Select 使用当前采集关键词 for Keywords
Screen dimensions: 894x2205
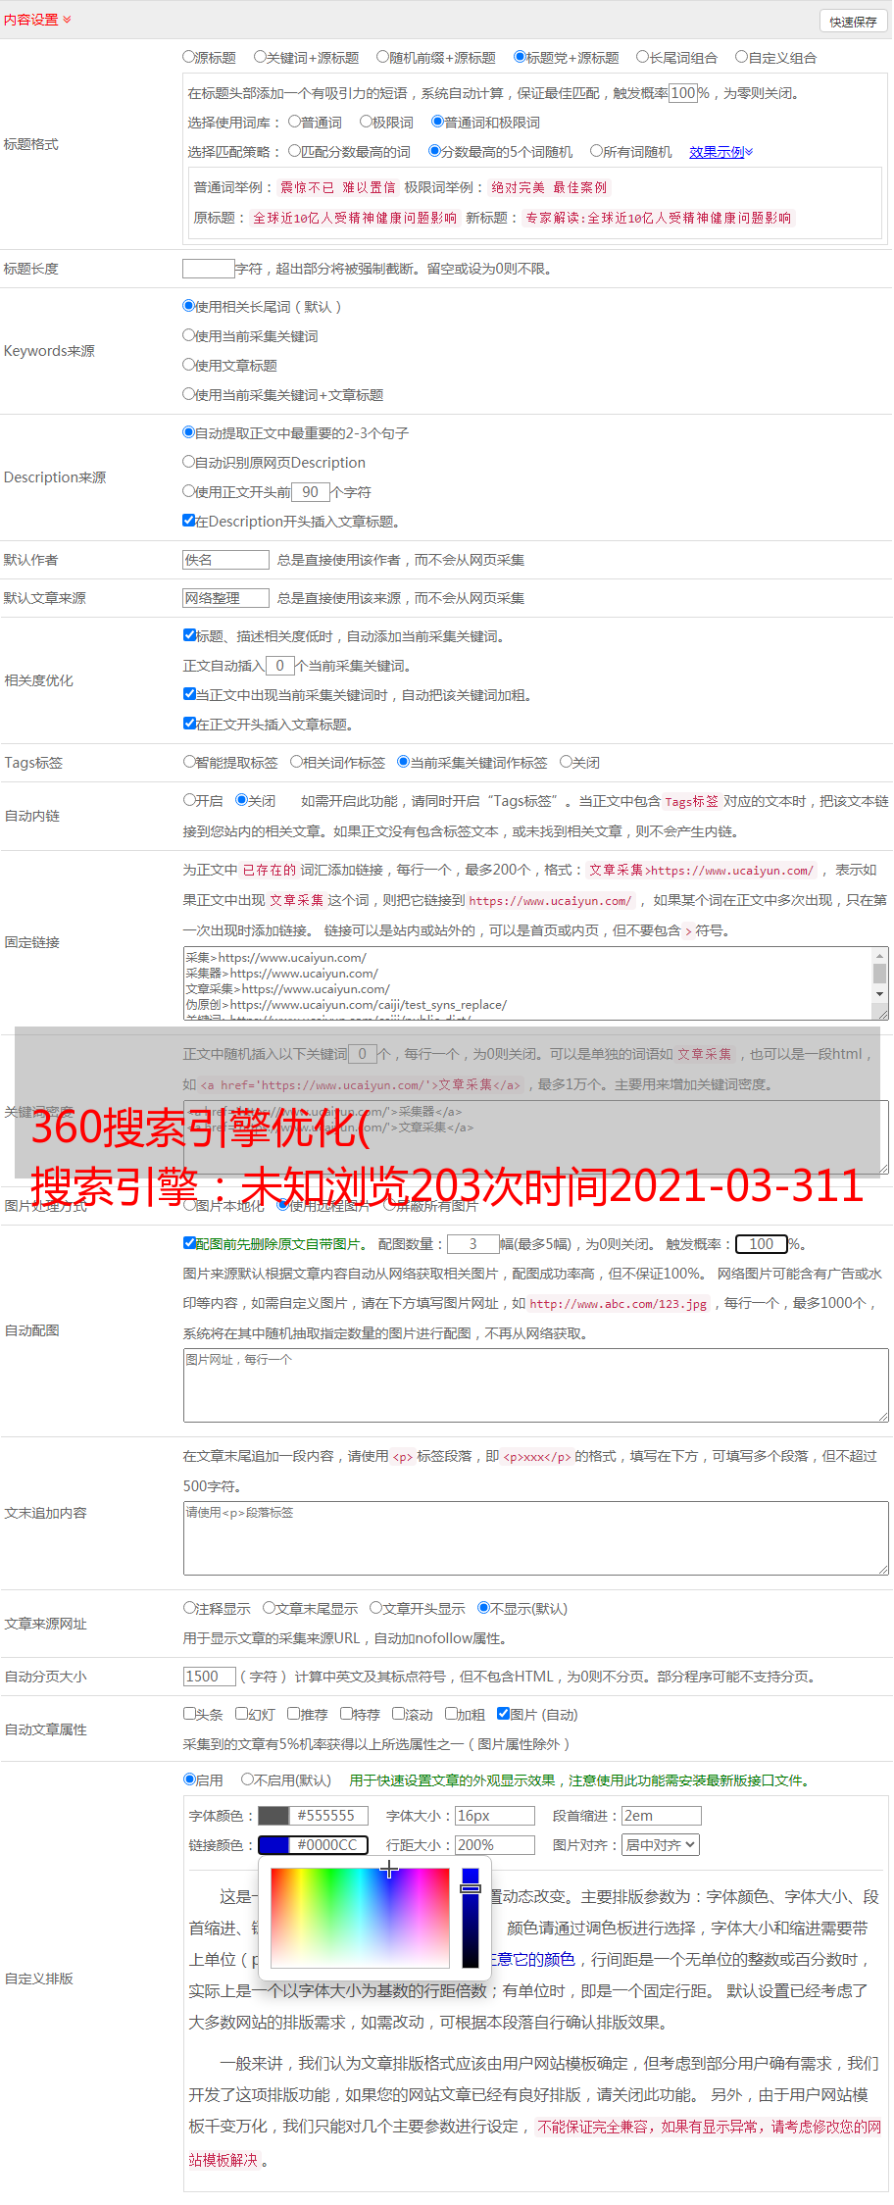[x=189, y=335]
